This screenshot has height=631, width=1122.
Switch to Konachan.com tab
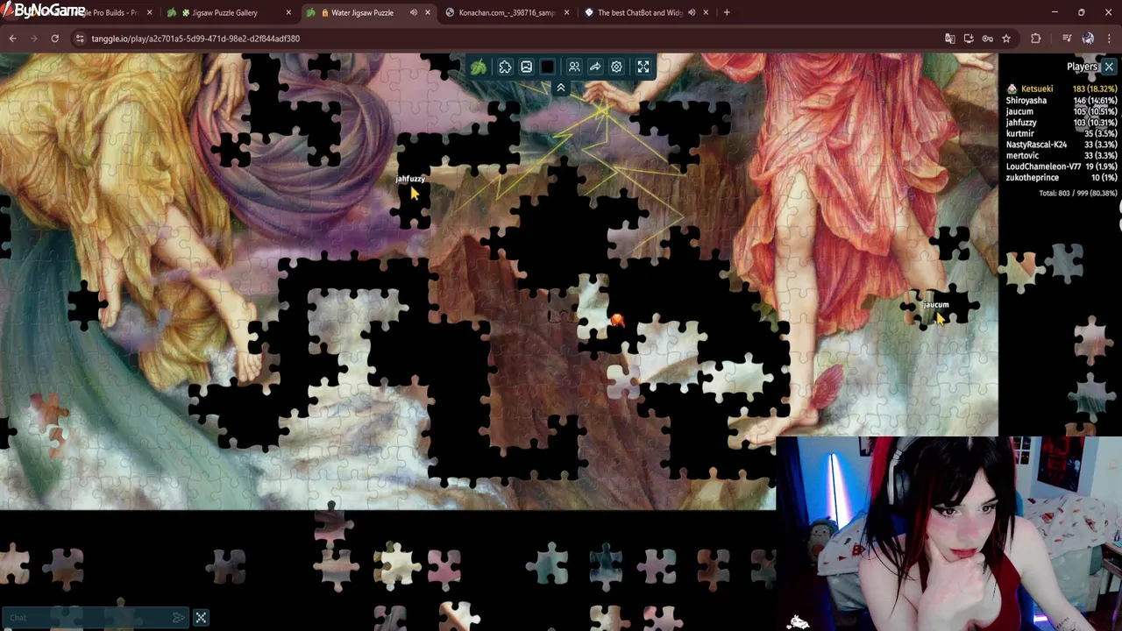[x=507, y=12]
